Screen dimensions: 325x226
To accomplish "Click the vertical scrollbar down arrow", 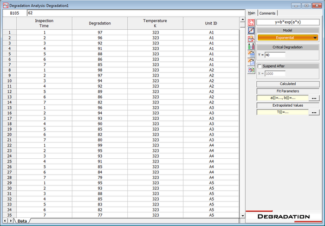I will point(242,215).
